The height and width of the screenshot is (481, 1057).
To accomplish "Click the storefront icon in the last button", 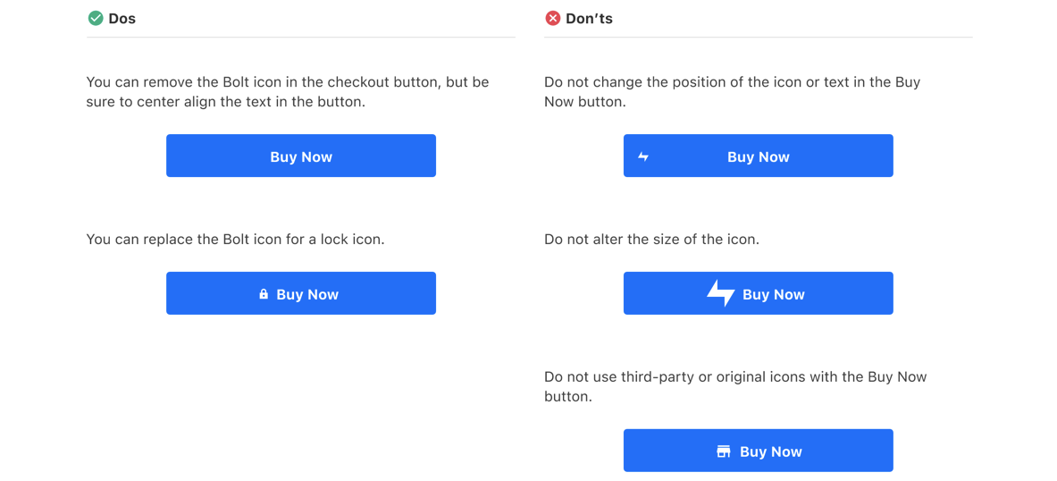I will 724,451.
